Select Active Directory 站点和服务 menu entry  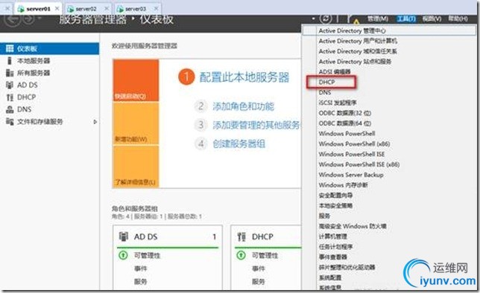click(x=389, y=62)
